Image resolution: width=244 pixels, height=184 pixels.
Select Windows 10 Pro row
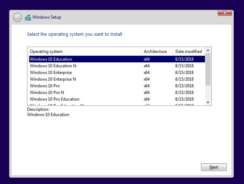pos(117,86)
